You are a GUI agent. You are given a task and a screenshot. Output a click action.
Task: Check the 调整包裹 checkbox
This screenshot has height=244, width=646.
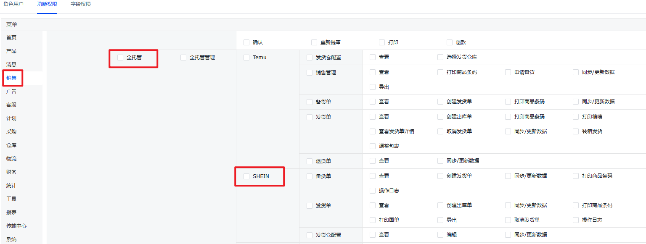pyautogui.click(x=373, y=146)
